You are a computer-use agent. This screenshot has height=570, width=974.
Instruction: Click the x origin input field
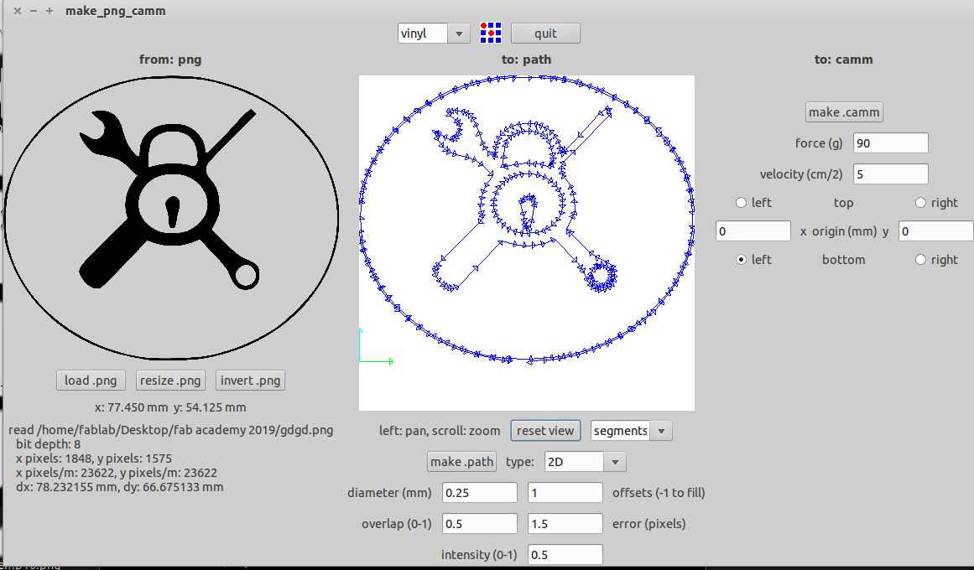tap(753, 231)
